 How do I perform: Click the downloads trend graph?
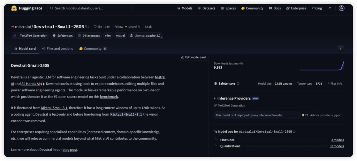[322, 66]
